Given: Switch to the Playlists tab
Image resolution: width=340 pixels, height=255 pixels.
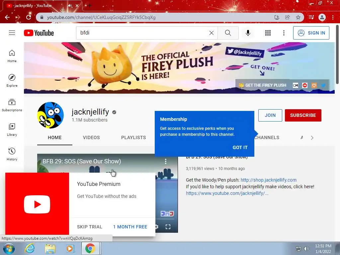Looking at the screenshot, I should point(133,137).
